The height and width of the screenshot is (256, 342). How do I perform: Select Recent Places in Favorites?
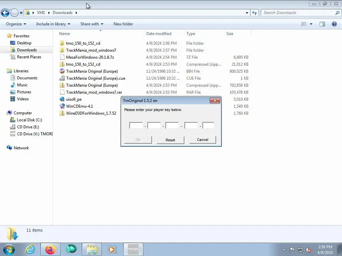pos(29,57)
